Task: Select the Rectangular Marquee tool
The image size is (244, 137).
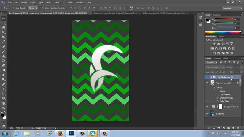Action: coord(3,23)
